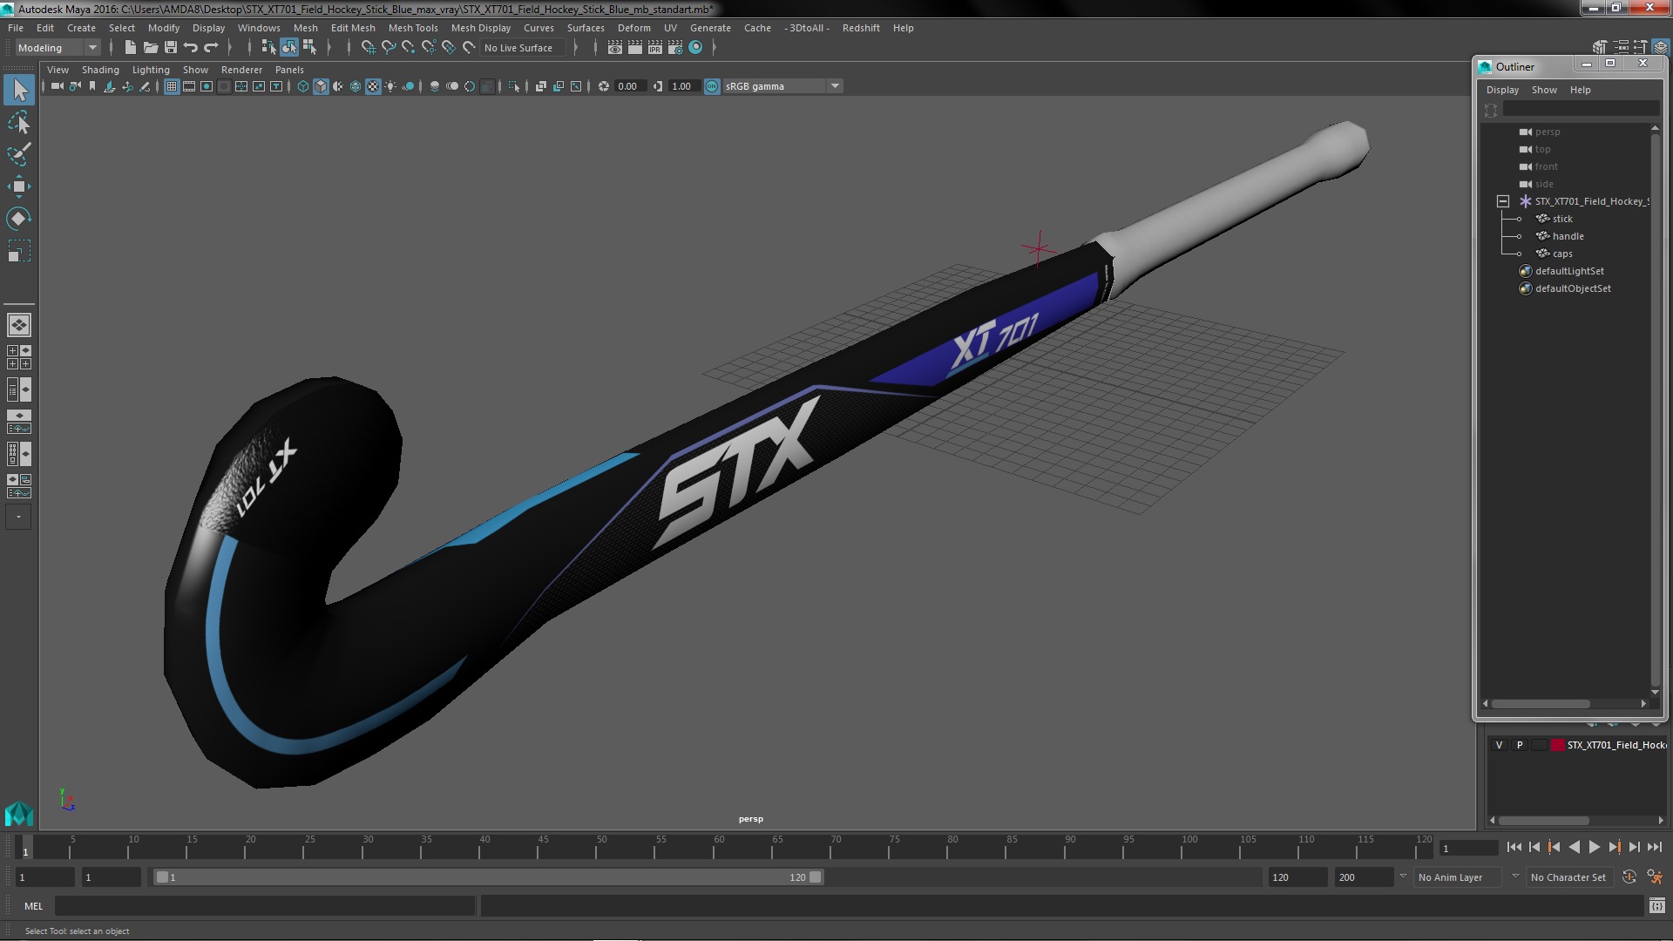This screenshot has width=1673, height=941.
Task: Click the time range slider bar
Action: pos(488,877)
